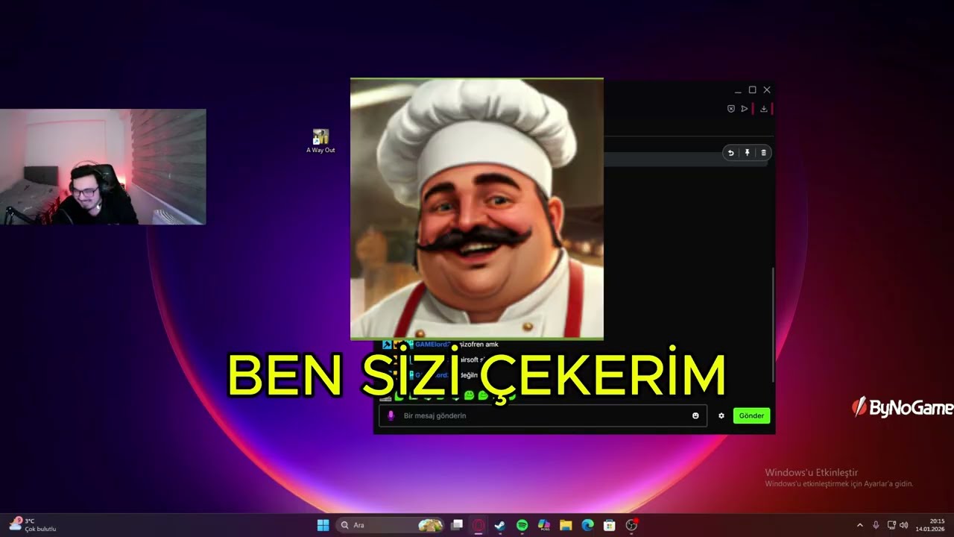Open the A Way Out desktop shortcut
Viewport: 954px width, 537px height.
pos(320,141)
